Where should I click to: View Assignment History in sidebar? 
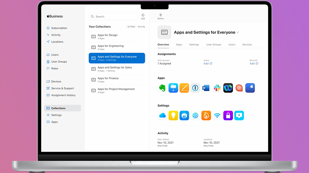point(61,95)
